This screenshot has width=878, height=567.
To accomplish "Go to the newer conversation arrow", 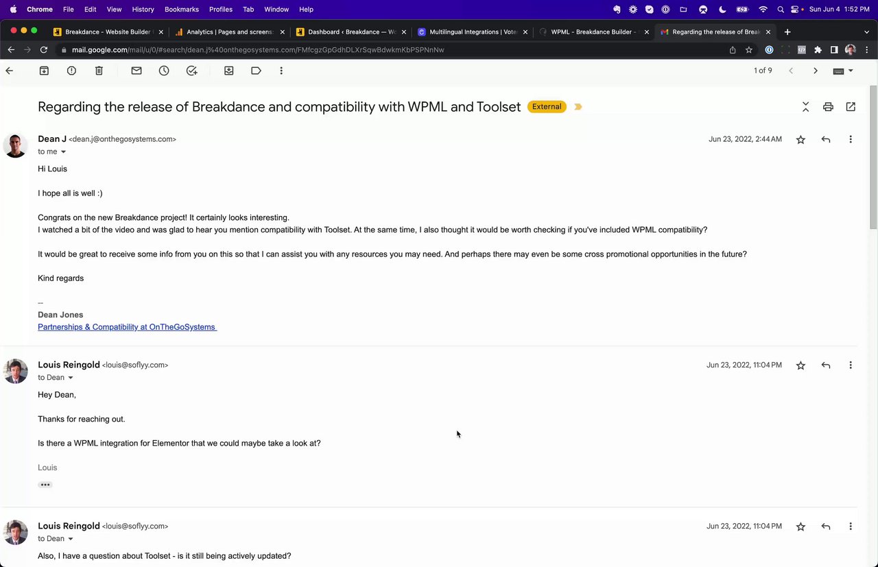I will pyautogui.click(x=791, y=71).
